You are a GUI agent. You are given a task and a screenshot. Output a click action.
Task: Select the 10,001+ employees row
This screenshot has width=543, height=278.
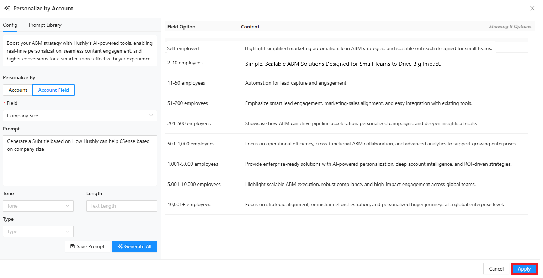click(x=346, y=204)
